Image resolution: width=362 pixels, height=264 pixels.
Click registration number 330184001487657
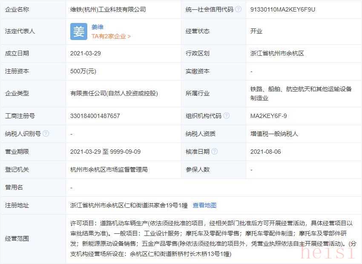click(x=95, y=116)
